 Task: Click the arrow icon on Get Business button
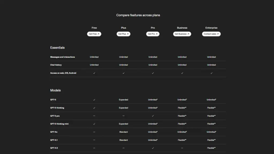pyautogui.click(x=188, y=34)
